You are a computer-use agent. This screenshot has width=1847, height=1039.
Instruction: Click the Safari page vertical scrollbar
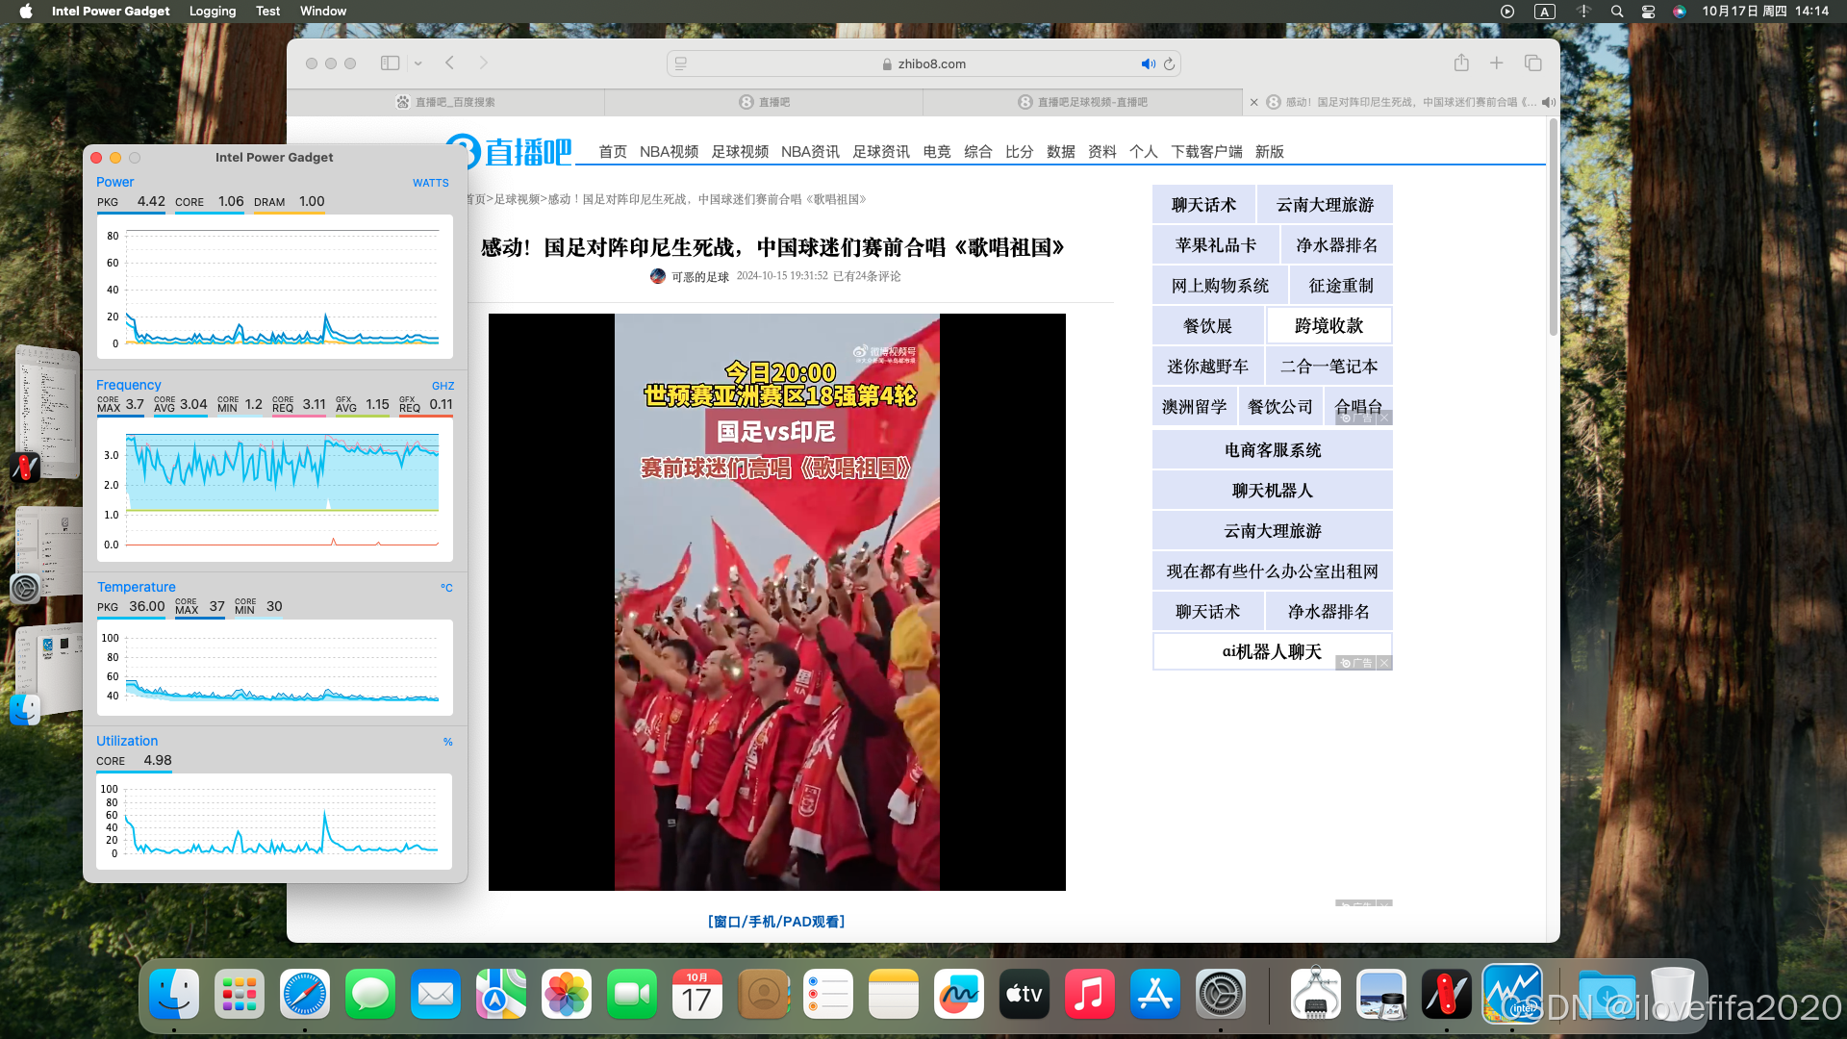1553,226
